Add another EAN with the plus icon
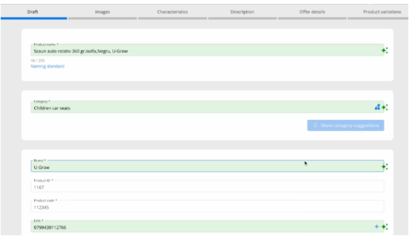Image resolution: width=409 pixels, height=237 pixels. coord(377,227)
